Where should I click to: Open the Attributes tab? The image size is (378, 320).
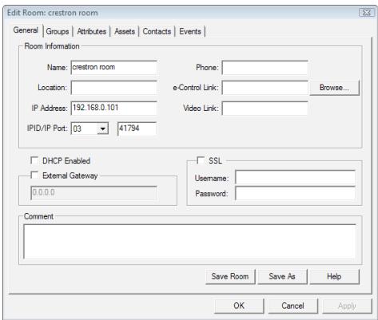92,31
